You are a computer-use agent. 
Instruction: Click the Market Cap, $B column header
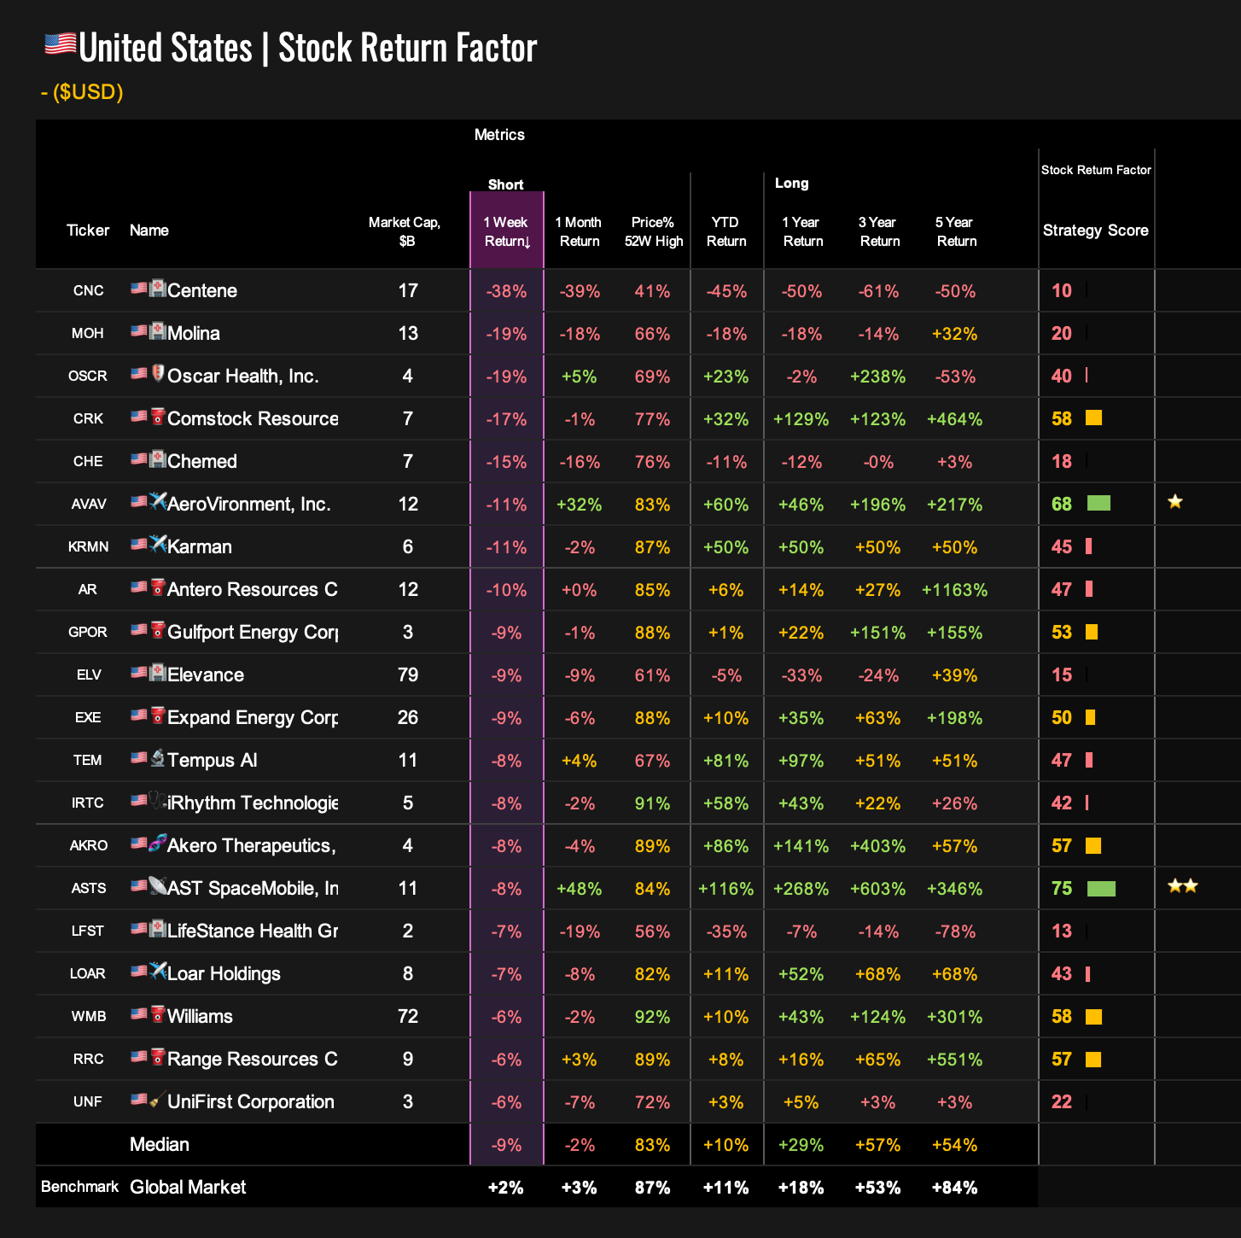click(405, 231)
